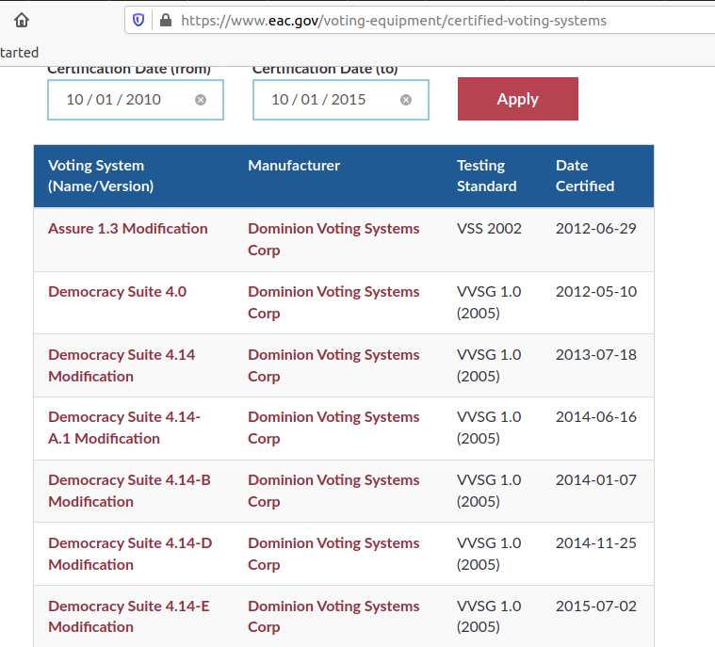Screen dimensions: 715x647
Task: Open the Democracy Suite 4.14 Modification link
Action: click(122, 365)
